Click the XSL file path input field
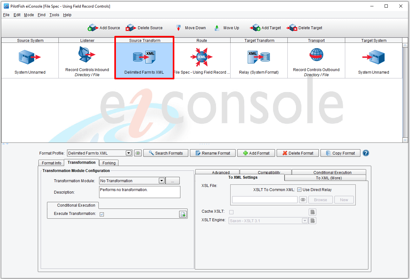This screenshot has width=410, height=279. [x=265, y=200]
